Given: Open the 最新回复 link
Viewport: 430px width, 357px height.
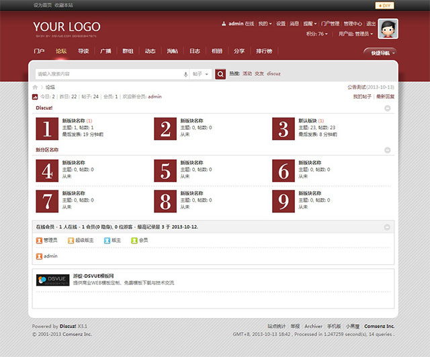Looking at the screenshot, I should [385, 97].
